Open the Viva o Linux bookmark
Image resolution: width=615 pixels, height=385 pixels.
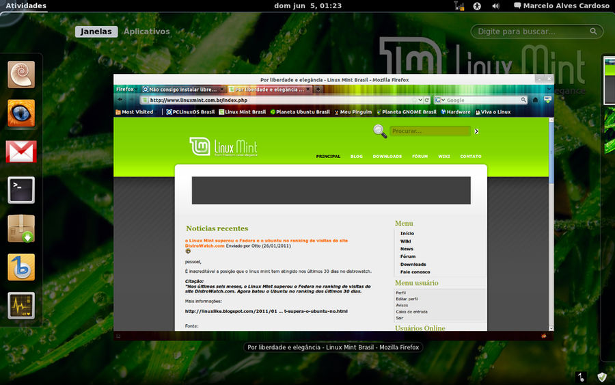click(493, 112)
